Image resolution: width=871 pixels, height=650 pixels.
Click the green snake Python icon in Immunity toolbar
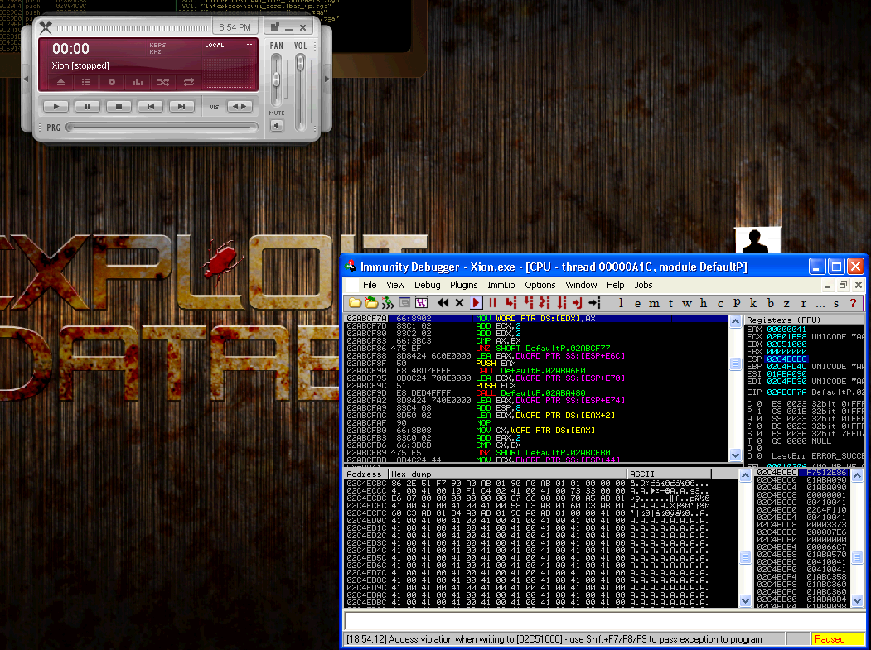pos(388,303)
